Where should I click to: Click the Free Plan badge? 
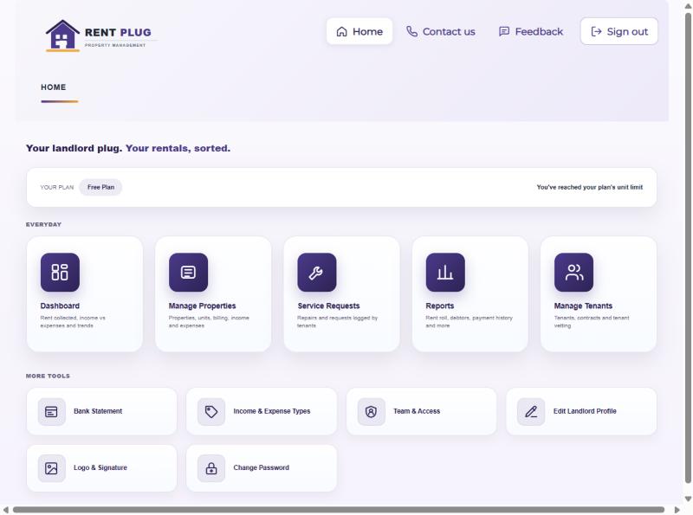(x=100, y=187)
